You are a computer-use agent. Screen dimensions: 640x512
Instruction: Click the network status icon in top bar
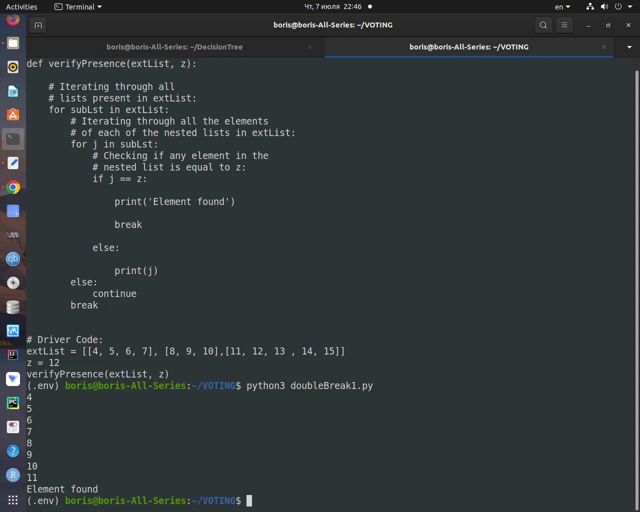(590, 6)
